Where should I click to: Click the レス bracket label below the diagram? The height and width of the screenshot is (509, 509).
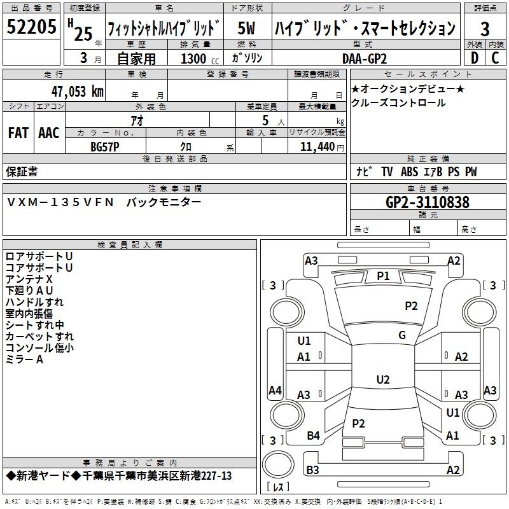point(278,487)
